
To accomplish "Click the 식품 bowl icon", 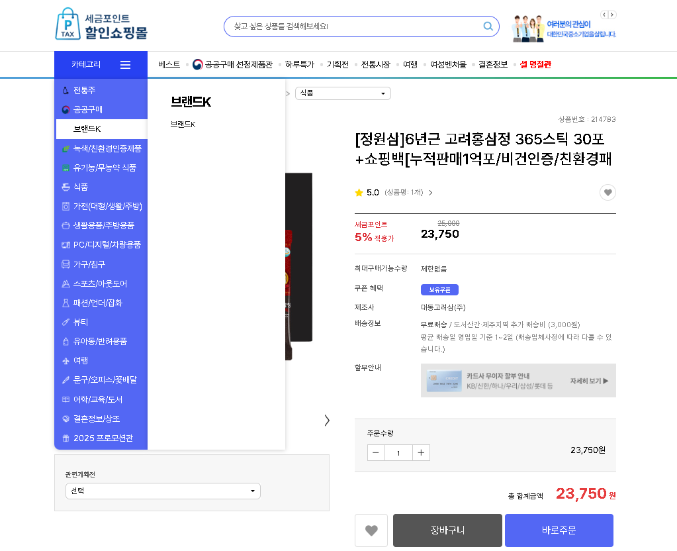I will point(66,187).
